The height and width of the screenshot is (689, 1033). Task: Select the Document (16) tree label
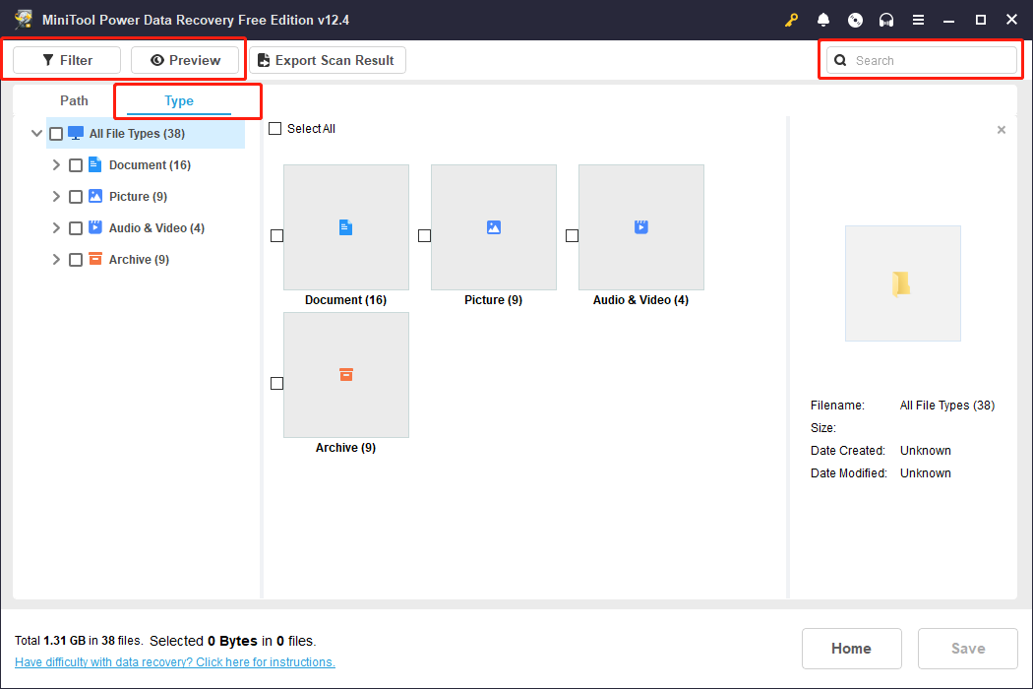click(150, 165)
